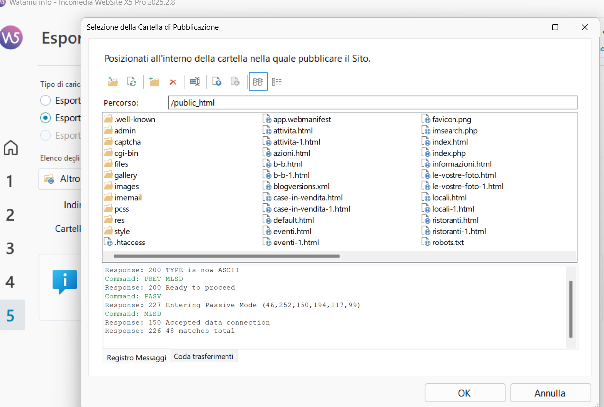Click the file icon next to index.php
The height and width of the screenshot is (407, 604).
(x=426, y=153)
